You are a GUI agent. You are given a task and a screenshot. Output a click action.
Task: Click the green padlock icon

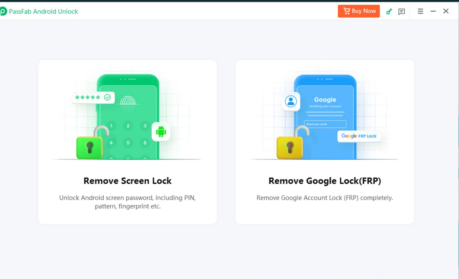tap(89, 143)
